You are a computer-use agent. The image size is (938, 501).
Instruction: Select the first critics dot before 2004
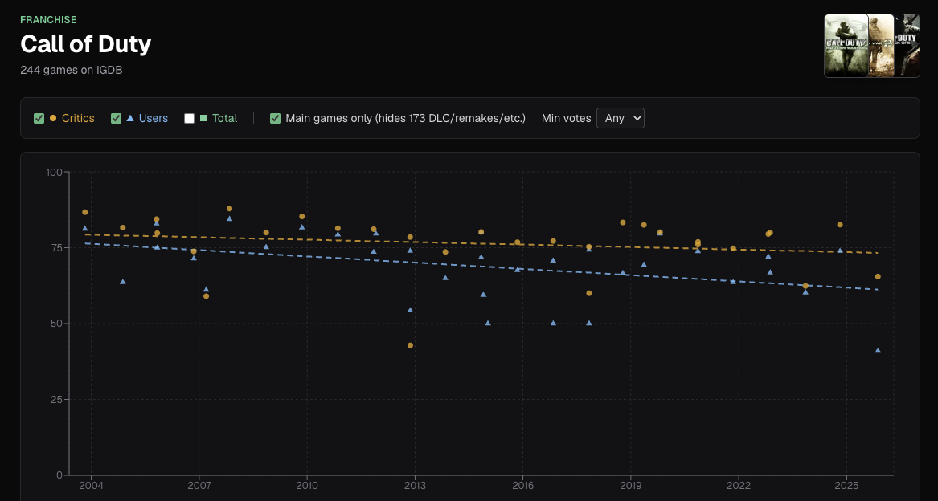[85, 212]
